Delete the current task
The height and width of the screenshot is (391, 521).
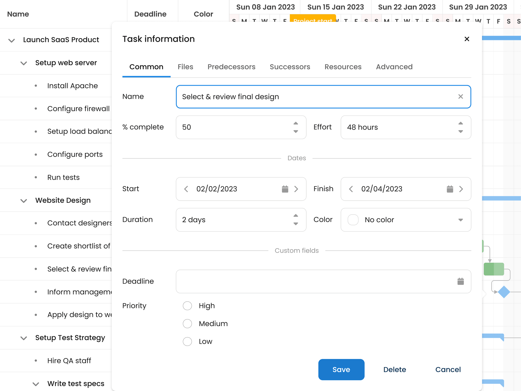[x=395, y=370]
